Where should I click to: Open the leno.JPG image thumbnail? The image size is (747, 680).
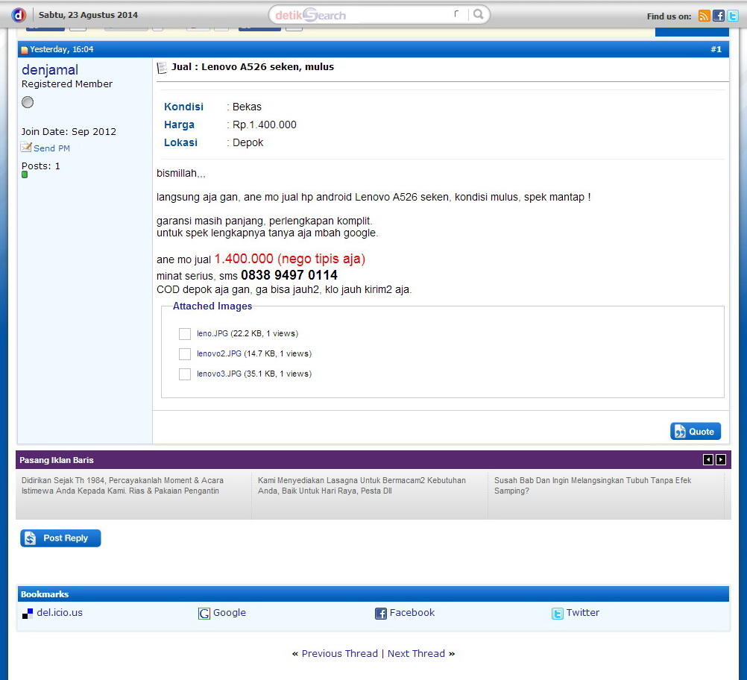(x=185, y=333)
